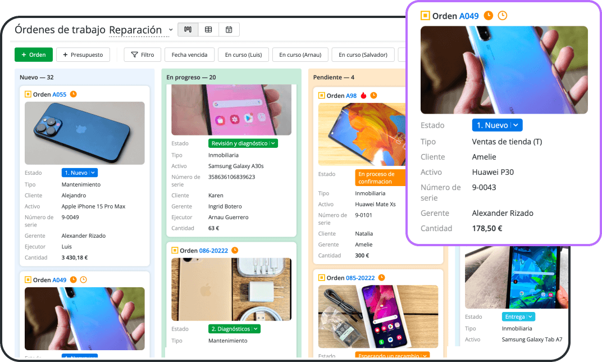This screenshot has height=362, width=602.
Task: Switch to calendar view
Action: pyautogui.click(x=229, y=30)
